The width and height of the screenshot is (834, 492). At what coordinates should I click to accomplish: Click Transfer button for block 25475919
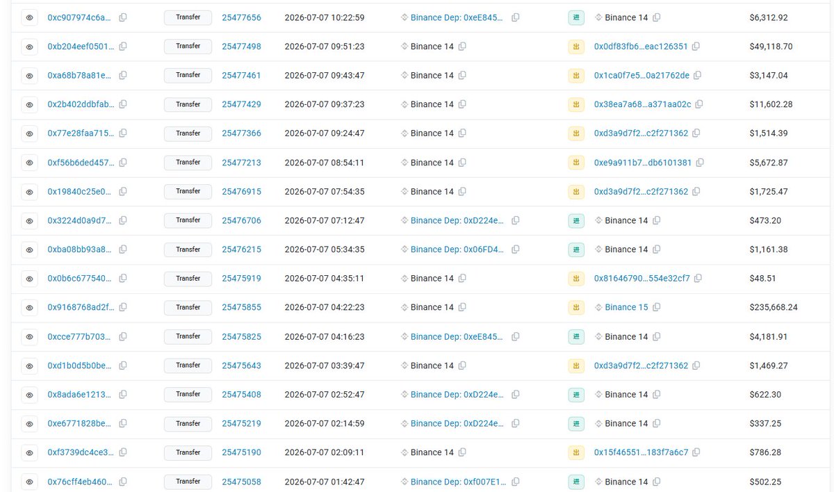click(188, 278)
